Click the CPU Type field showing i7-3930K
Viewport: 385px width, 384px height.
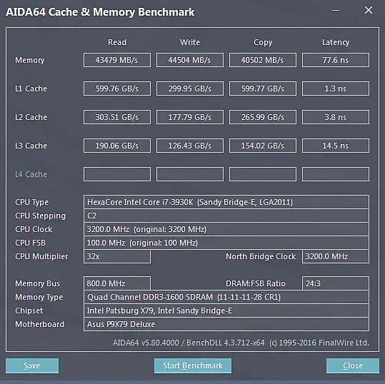click(226, 202)
